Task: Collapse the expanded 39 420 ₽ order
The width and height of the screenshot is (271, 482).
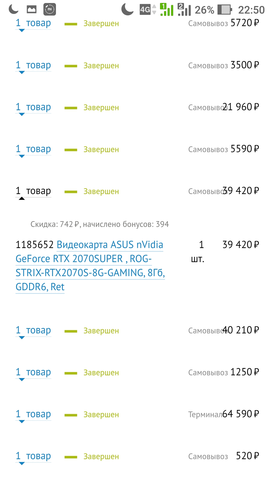Action: pos(33,191)
